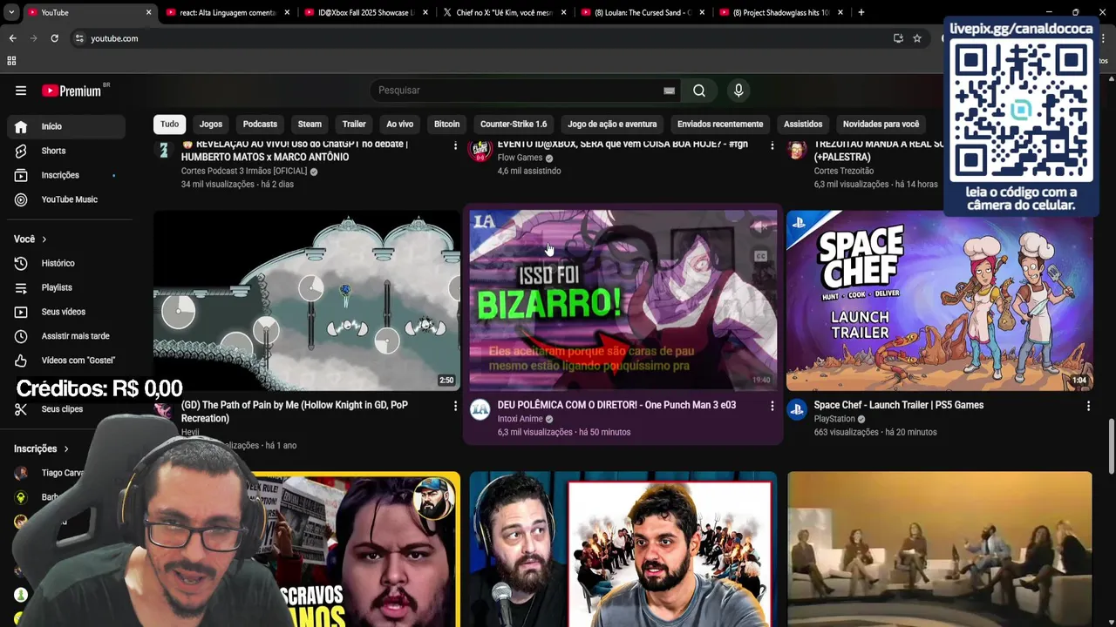This screenshot has width=1116, height=627.
Task: Play the ISSO FOI BIZARRO thumbnail video
Action: tap(623, 300)
